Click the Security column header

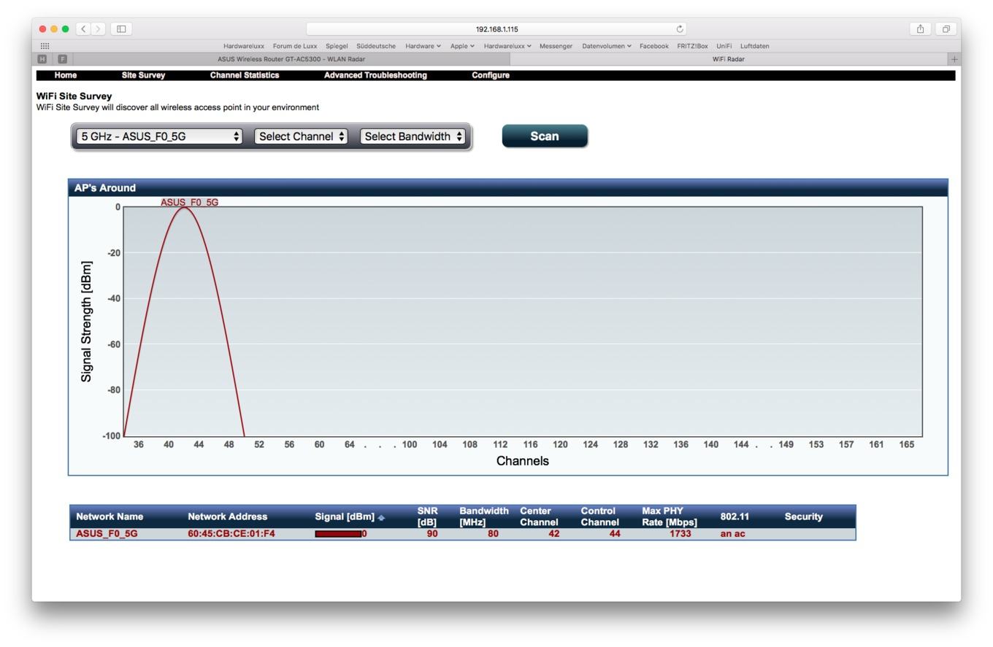click(803, 516)
